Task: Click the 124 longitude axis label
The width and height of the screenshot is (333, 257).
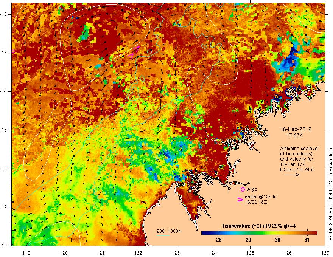Action: [x=213, y=253]
